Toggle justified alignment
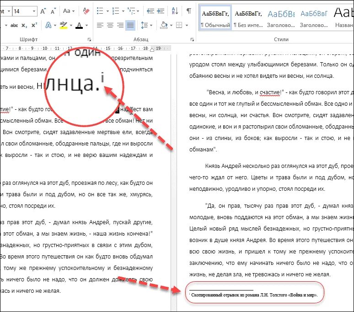 click(130, 25)
